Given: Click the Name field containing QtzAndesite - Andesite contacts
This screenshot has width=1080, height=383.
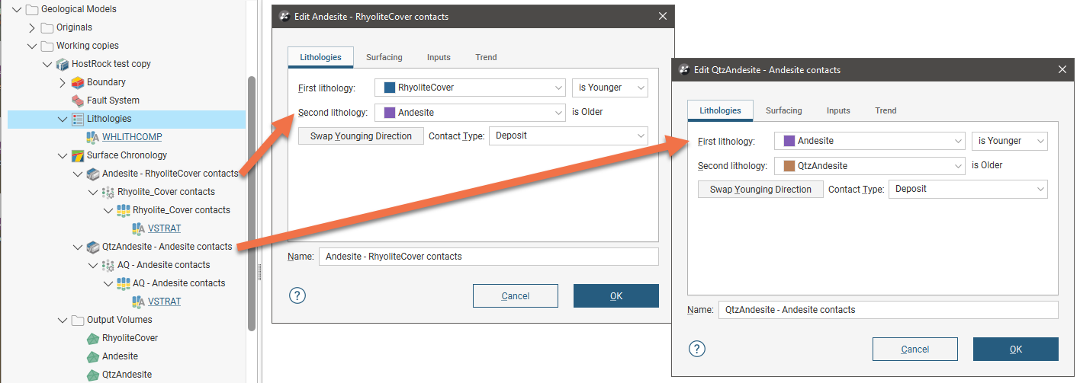Looking at the screenshot, I should click(888, 310).
